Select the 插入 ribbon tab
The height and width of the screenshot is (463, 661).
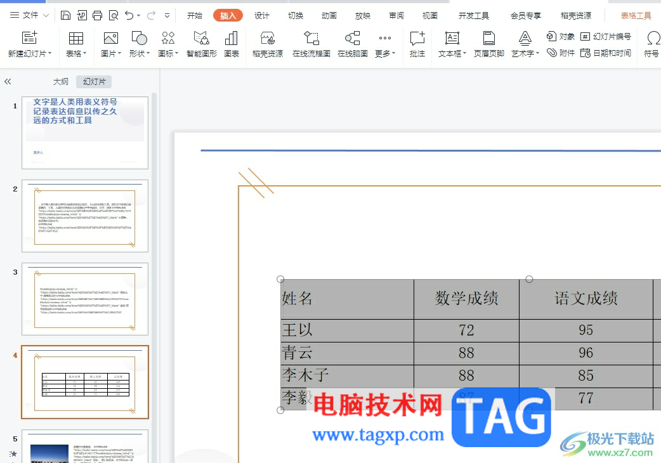pos(228,16)
